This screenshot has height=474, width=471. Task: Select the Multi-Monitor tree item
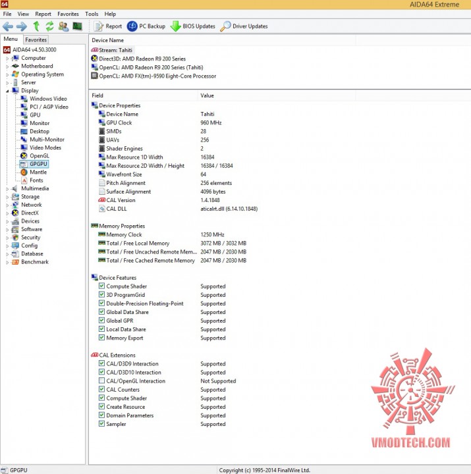(47, 140)
